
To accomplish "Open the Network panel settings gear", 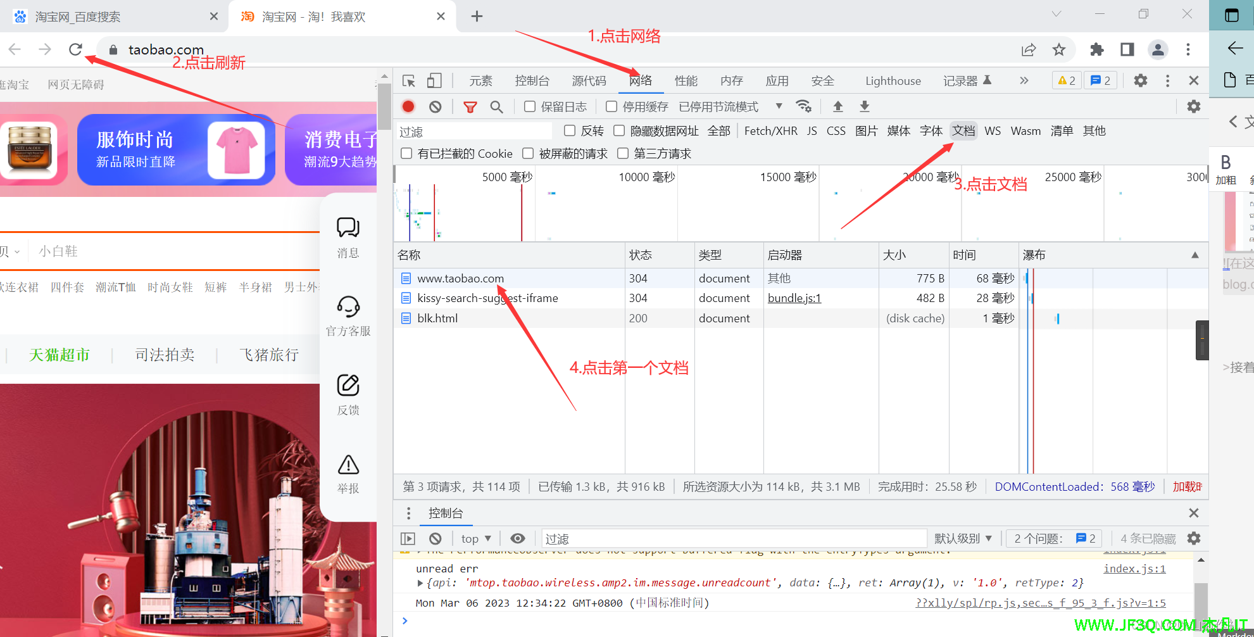I will tap(1193, 106).
